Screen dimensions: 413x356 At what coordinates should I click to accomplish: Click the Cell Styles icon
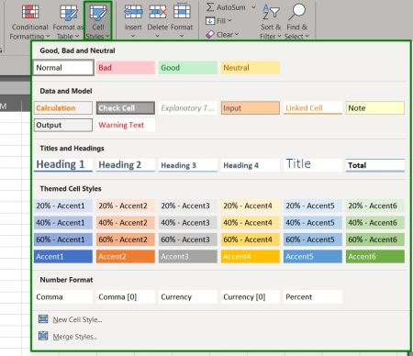(x=98, y=12)
